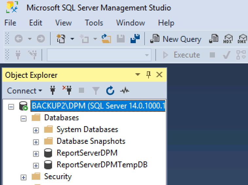Click the Save All disks icon
This screenshot has width=248, height=185.
pos(135,39)
